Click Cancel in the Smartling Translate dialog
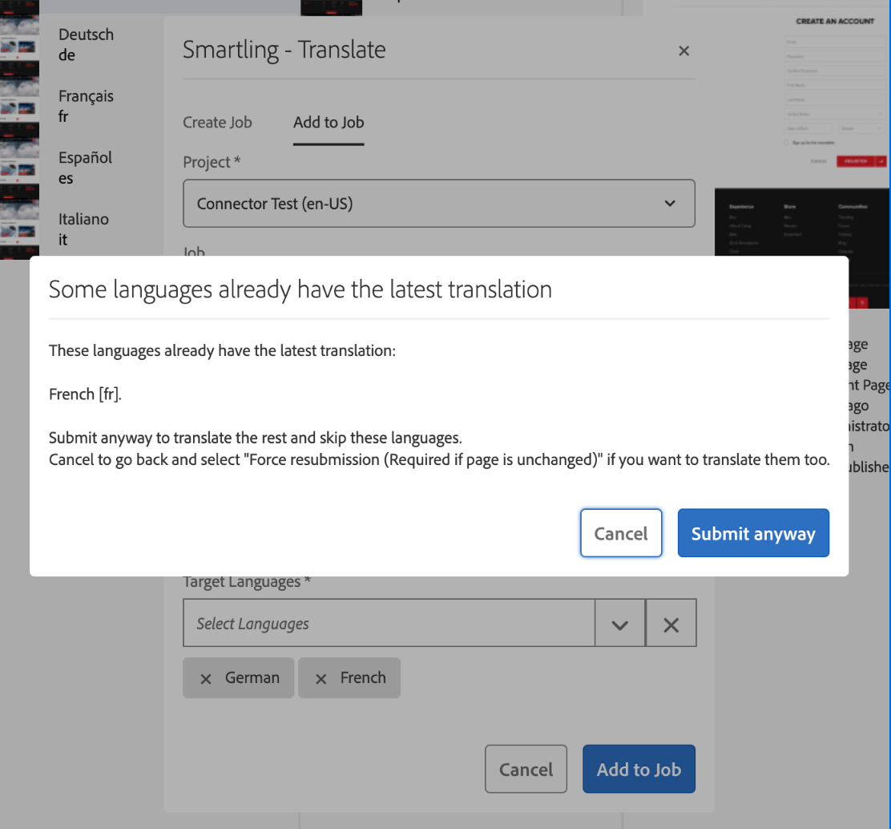Screen dimensions: 891x829 pyautogui.click(x=526, y=769)
